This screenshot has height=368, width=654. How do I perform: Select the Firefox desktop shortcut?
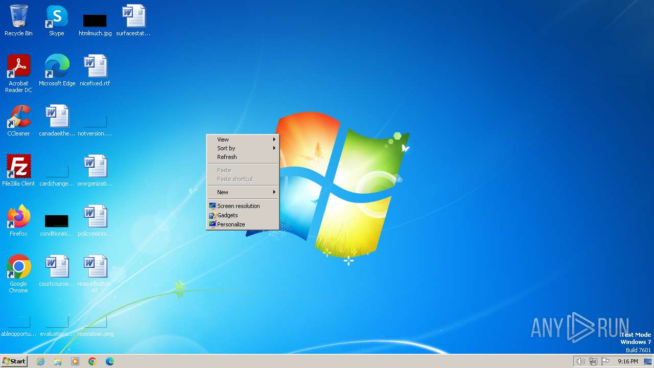pyautogui.click(x=18, y=221)
